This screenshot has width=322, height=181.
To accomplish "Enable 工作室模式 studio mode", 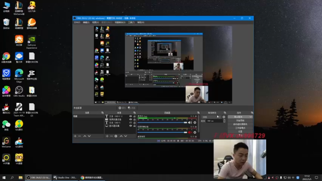I will pos(240,128).
